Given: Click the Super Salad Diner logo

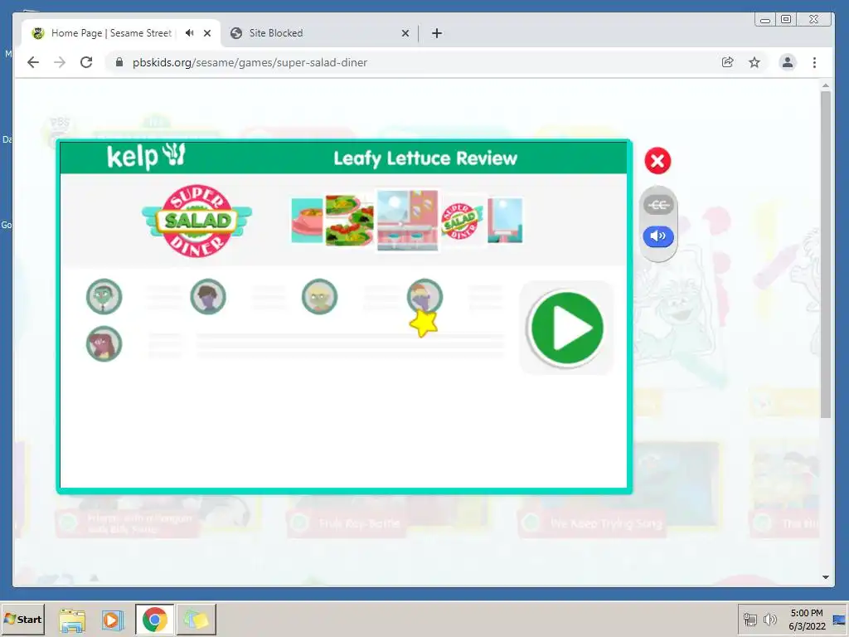Looking at the screenshot, I should pos(197,220).
